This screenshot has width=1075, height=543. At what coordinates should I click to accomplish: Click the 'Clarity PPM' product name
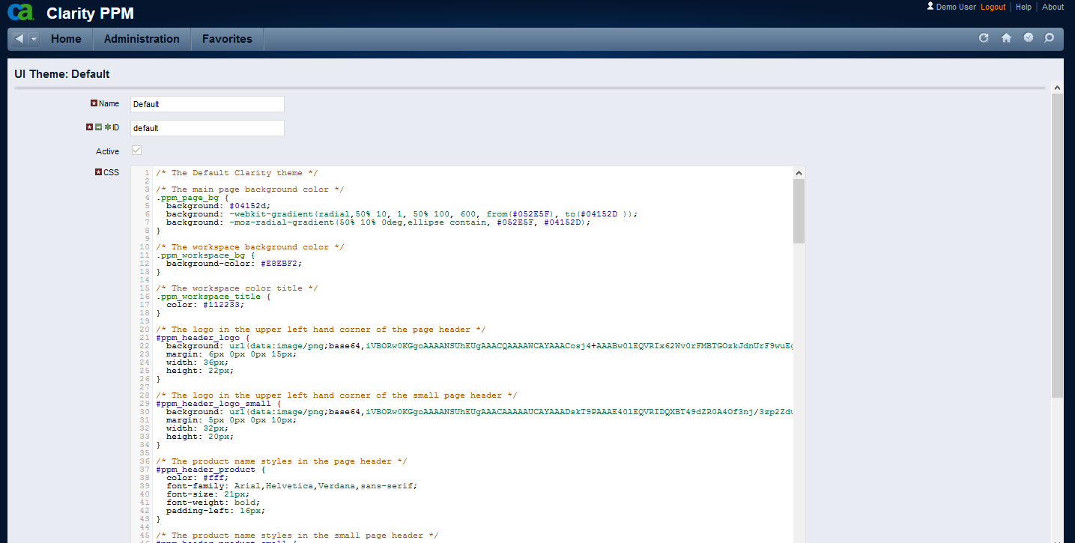(90, 13)
